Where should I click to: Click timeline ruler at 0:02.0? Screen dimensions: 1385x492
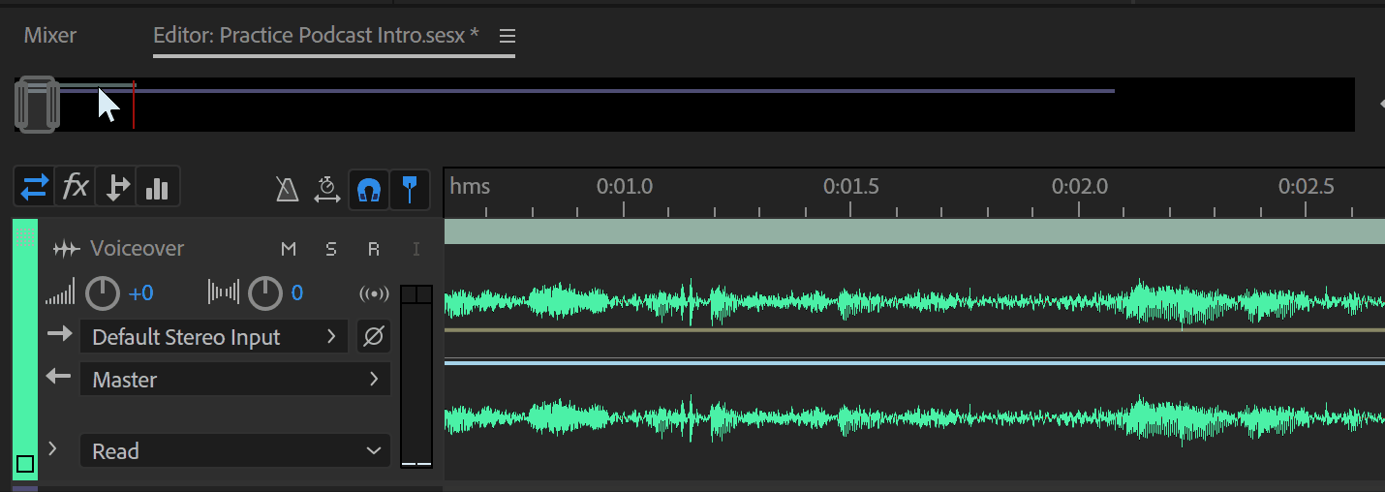click(1079, 186)
